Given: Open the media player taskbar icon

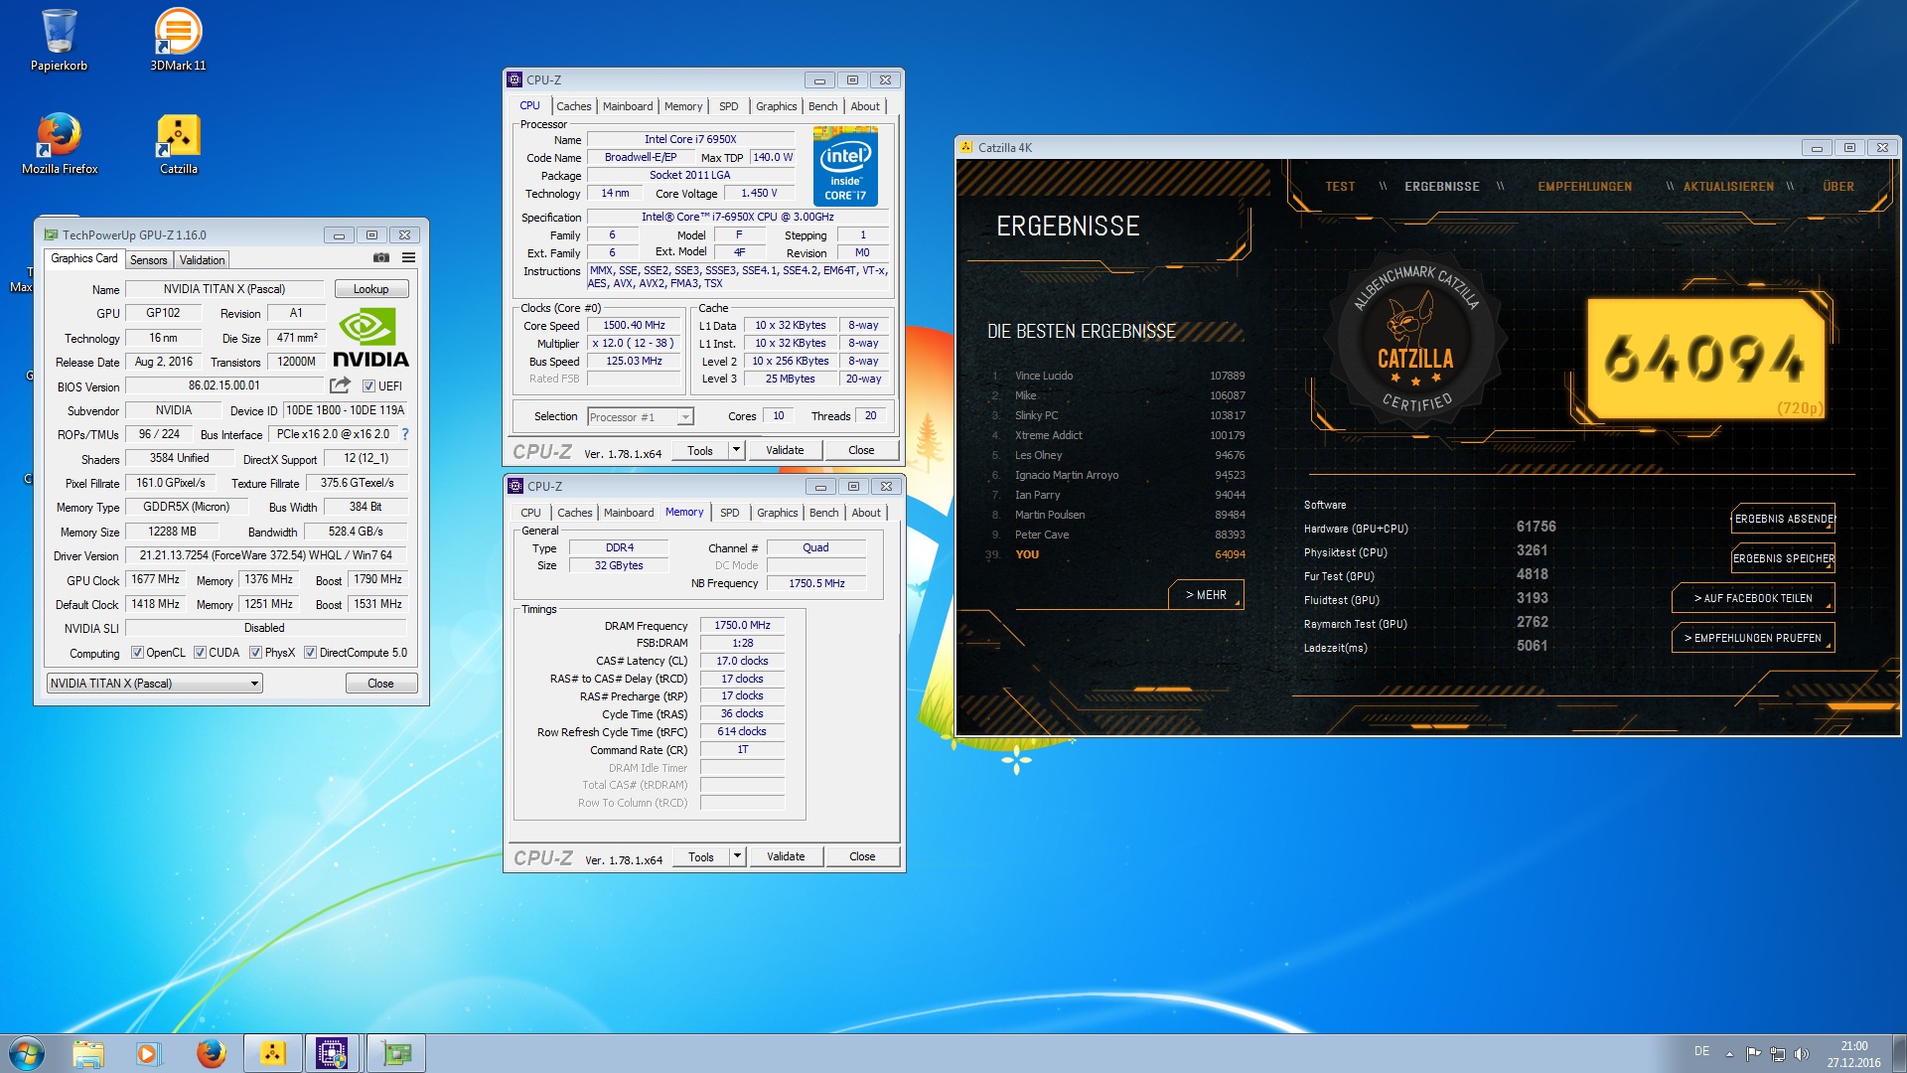Looking at the screenshot, I should (148, 1053).
